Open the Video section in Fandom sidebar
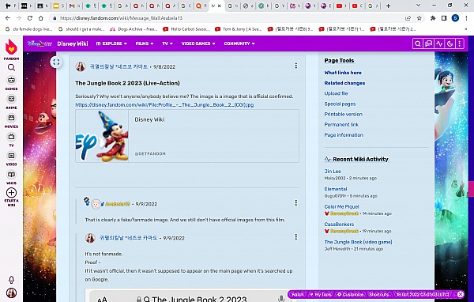Screen dimensions: 474x302 [11, 156]
